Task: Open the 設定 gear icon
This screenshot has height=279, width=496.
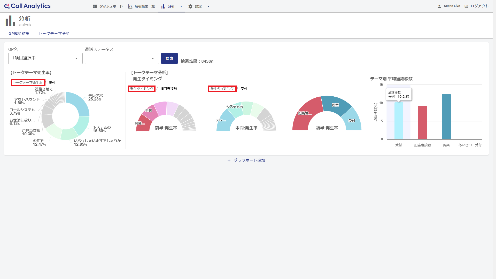Action: point(190,6)
